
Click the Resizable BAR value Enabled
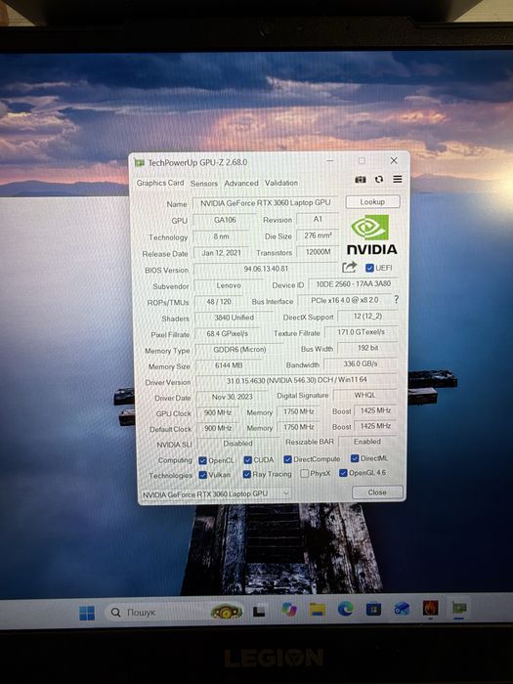(367, 442)
